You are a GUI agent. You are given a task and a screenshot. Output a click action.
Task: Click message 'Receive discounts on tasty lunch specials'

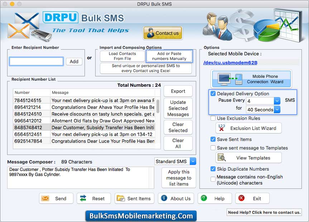tap(103, 114)
